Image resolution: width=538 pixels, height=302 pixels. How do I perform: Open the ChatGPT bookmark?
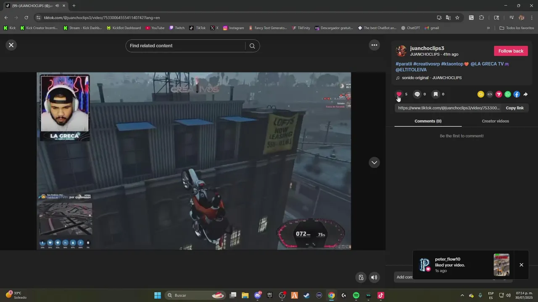click(x=410, y=28)
